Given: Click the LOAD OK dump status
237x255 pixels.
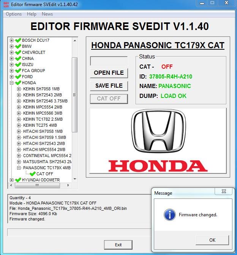Looking at the screenshot, I should pos(174,96).
